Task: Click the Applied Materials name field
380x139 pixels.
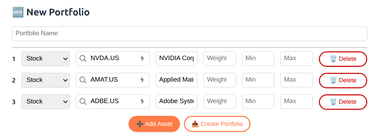Action: tap(177, 80)
